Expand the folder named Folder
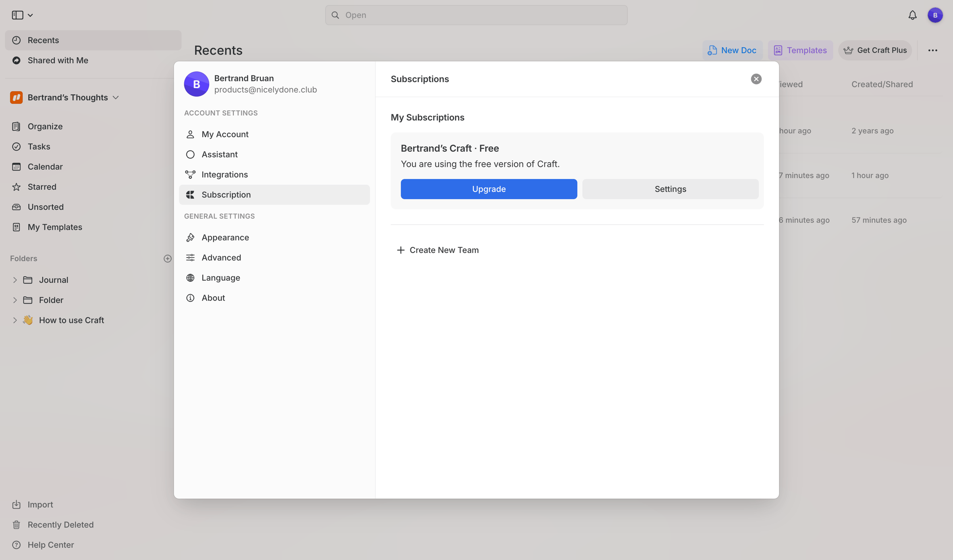This screenshot has width=953, height=560. point(15,300)
